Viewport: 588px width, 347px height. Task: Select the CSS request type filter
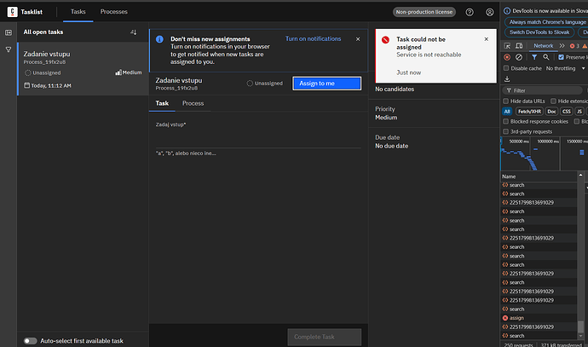[566, 112]
